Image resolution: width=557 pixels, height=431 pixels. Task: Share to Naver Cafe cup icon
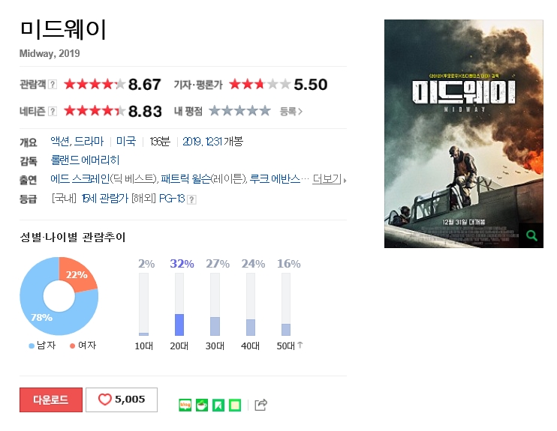pyautogui.click(x=202, y=405)
